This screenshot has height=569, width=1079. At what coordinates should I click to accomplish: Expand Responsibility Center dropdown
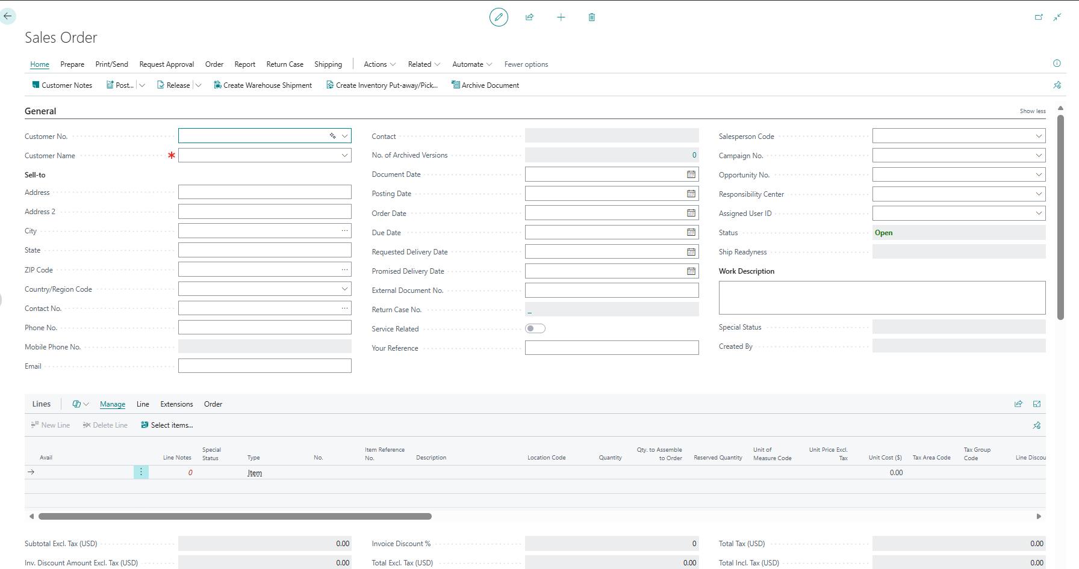tap(1039, 194)
